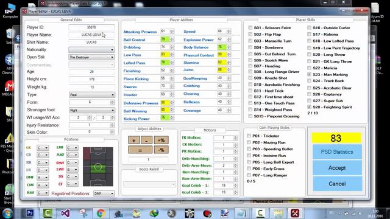
Task: Enable S13 - One Touch Pass skill
Action: (x=250, y=103)
